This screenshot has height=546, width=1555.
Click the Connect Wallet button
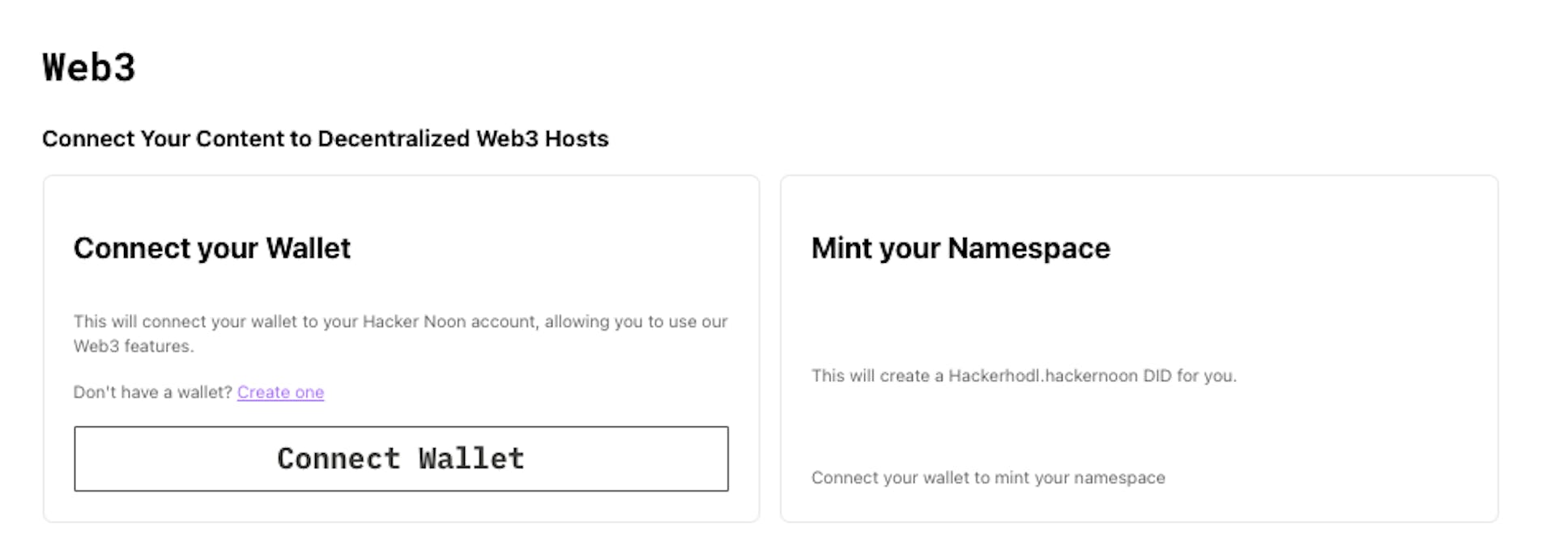(401, 459)
